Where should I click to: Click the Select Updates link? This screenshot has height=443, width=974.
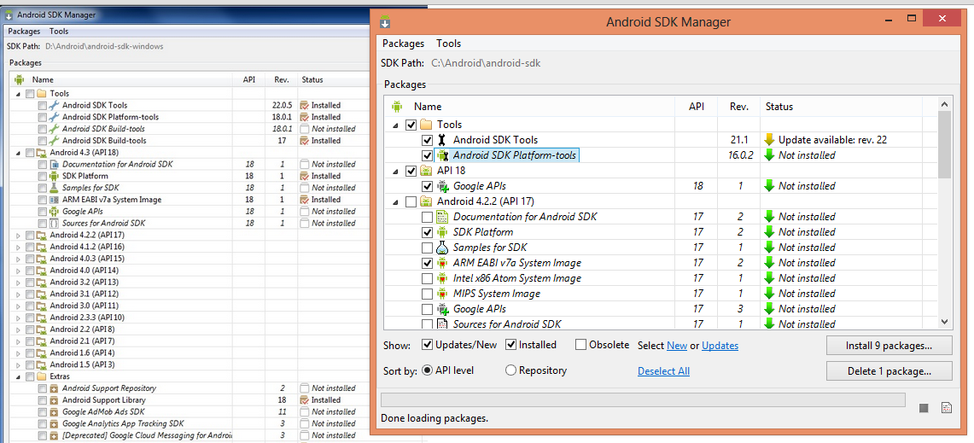(720, 346)
